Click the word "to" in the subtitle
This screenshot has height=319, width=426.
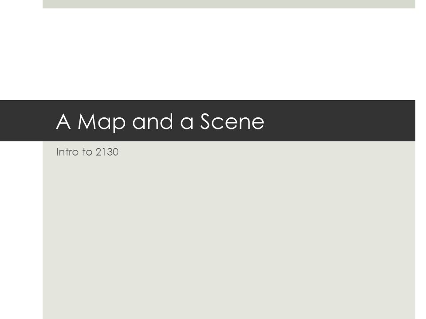pos(87,152)
